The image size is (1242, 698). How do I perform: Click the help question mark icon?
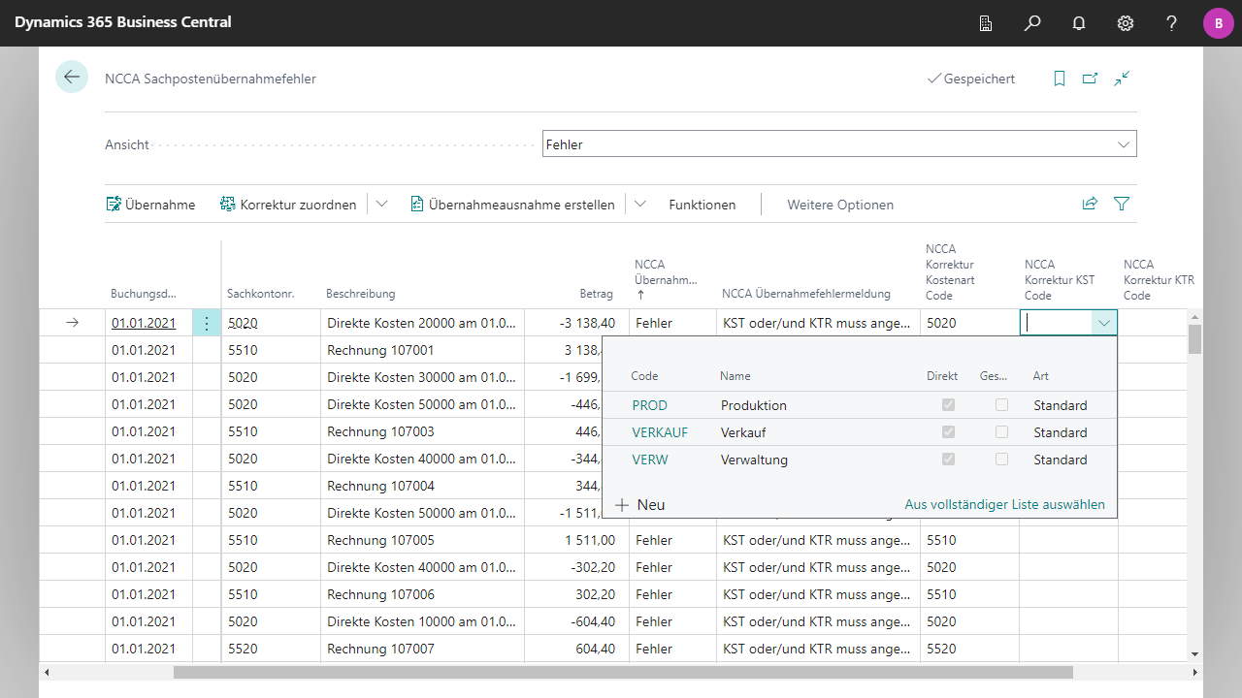(1172, 23)
